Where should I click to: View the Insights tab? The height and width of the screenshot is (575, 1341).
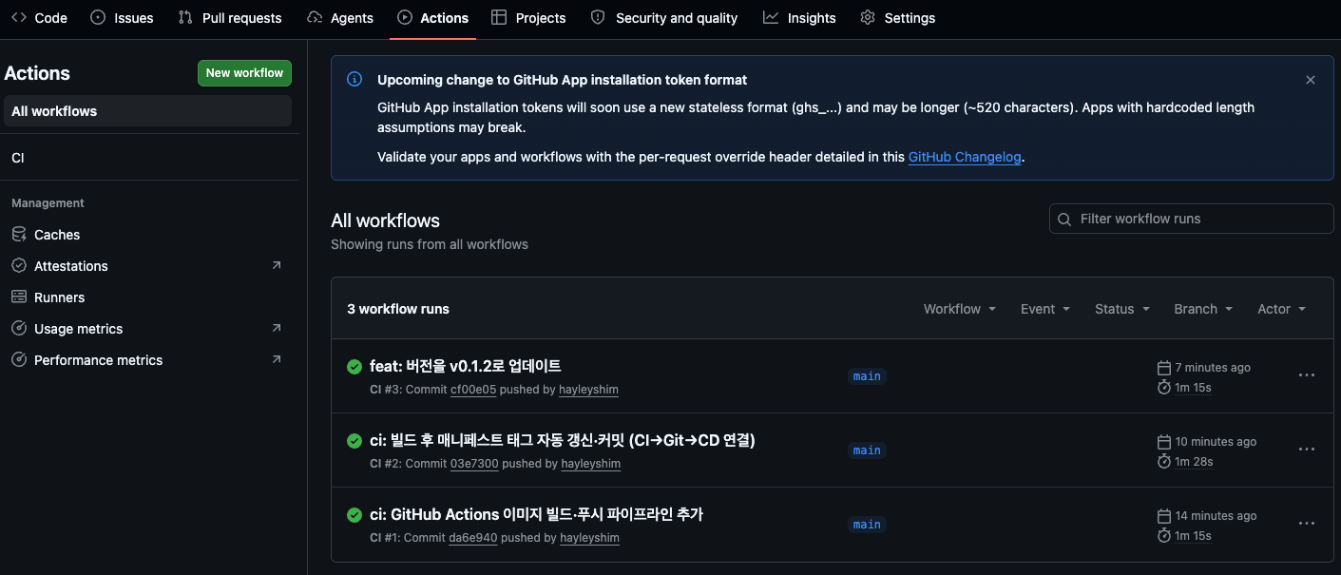(799, 18)
